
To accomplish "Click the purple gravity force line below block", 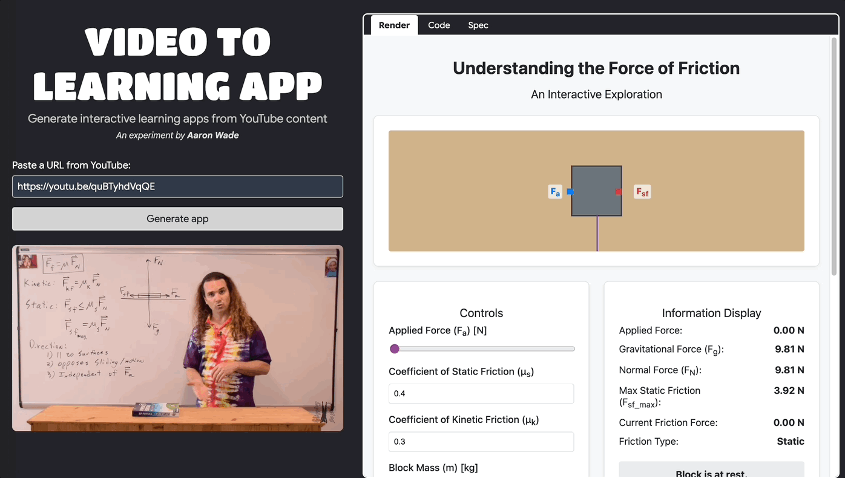I will pos(597,234).
